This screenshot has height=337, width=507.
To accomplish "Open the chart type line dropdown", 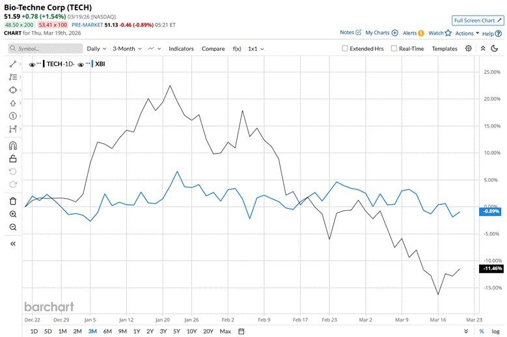I will click(x=154, y=48).
